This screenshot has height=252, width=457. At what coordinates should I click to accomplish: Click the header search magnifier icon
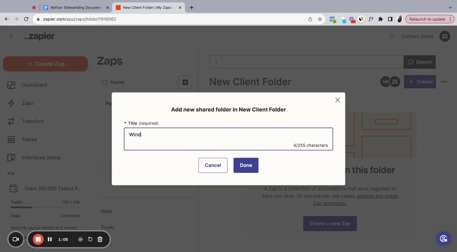click(x=392, y=36)
